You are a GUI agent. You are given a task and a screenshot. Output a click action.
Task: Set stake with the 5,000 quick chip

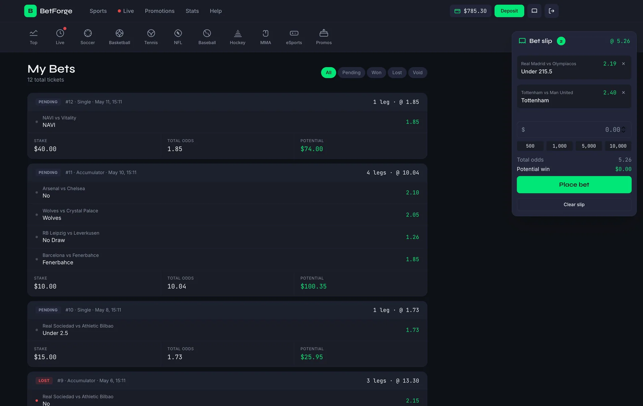pyautogui.click(x=589, y=146)
